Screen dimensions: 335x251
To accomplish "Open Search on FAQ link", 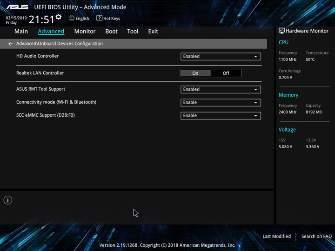I will point(316,236).
